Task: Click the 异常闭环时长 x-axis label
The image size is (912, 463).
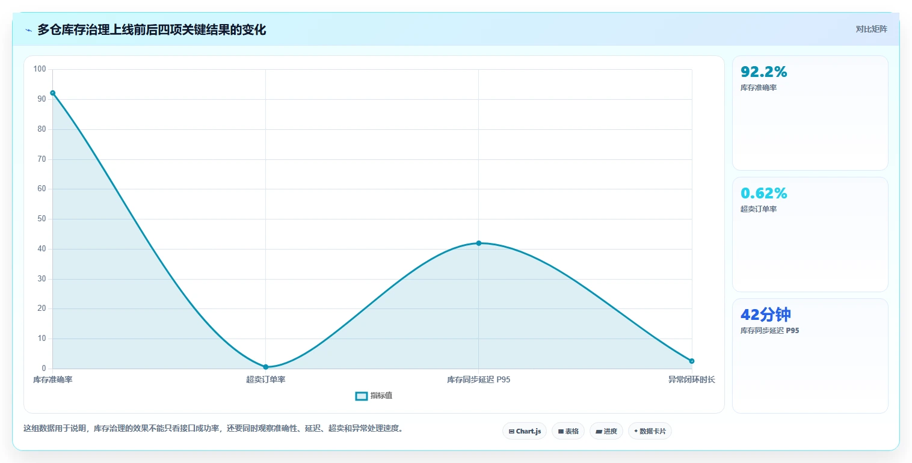Action: (x=692, y=379)
